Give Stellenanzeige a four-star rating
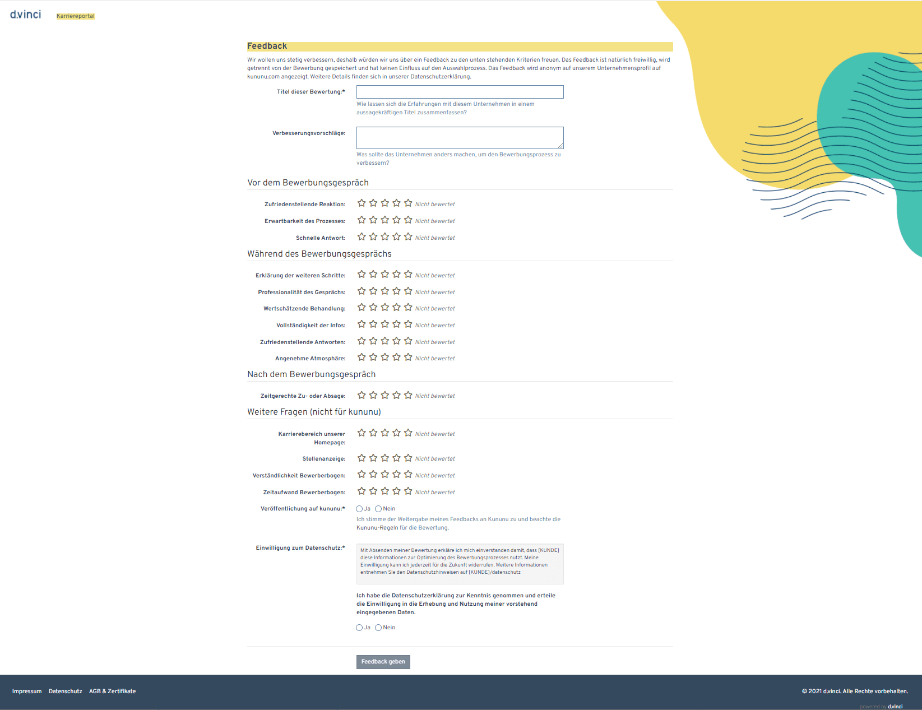The height and width of the screenshot is (710, 922). (396, 458)
